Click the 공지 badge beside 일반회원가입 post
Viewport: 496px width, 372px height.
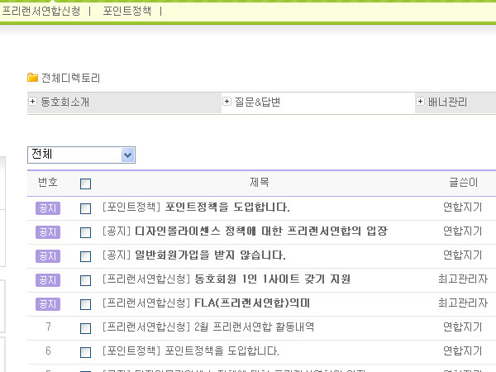click(48, 255)
